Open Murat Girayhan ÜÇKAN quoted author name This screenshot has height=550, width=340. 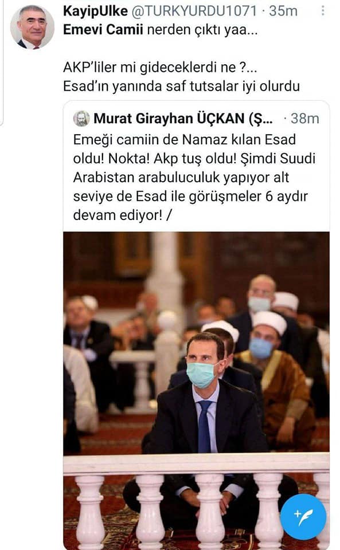(183, 119)
